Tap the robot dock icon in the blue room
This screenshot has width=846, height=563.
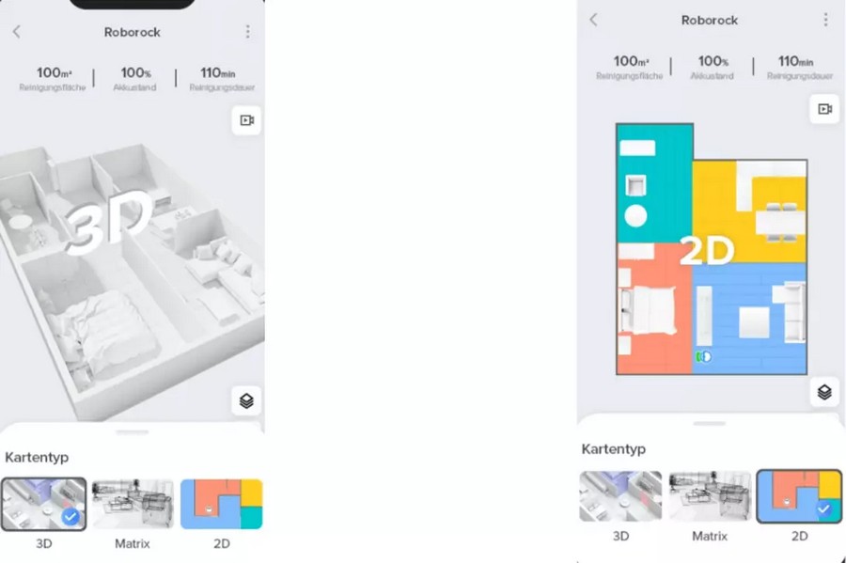(x=703, y=356)
